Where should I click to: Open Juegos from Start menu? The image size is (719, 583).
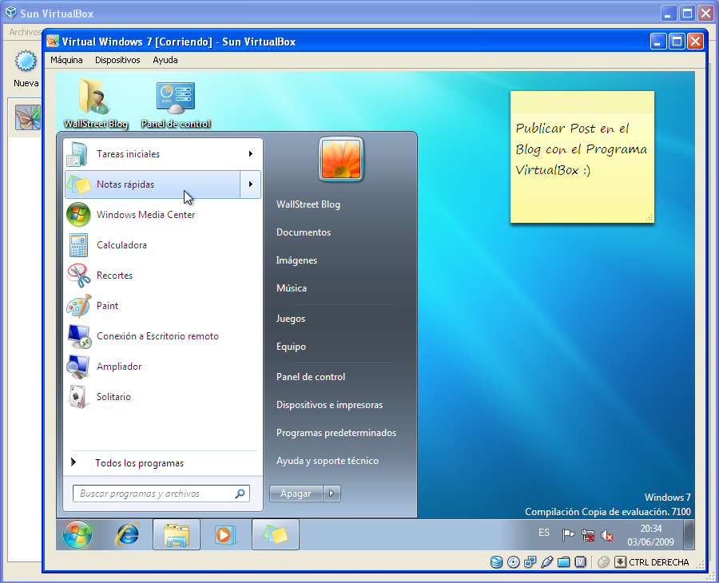(291, 319)
